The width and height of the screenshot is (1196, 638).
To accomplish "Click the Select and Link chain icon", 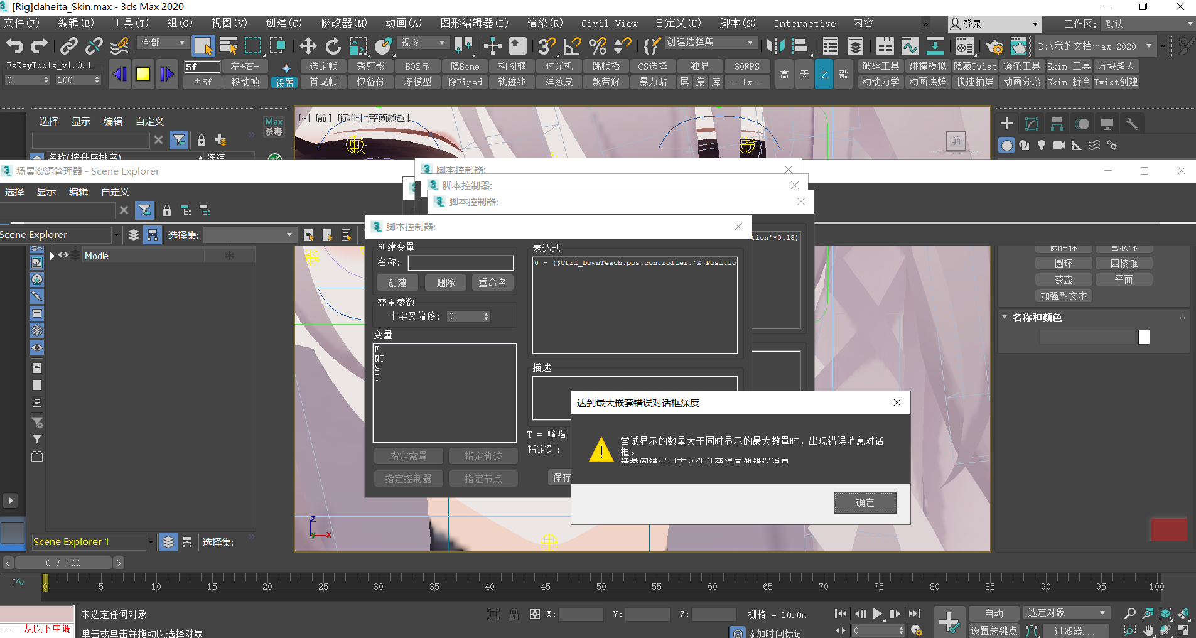I will click(x=68, y=45).
